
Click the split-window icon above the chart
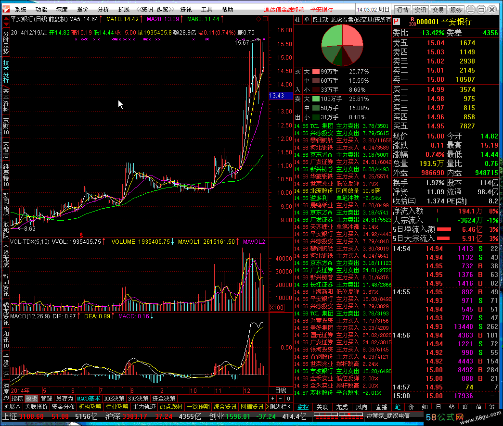(x=265, y=19)
